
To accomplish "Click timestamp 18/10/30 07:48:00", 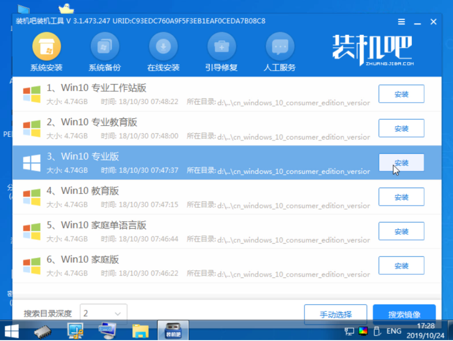I will 148,136.
